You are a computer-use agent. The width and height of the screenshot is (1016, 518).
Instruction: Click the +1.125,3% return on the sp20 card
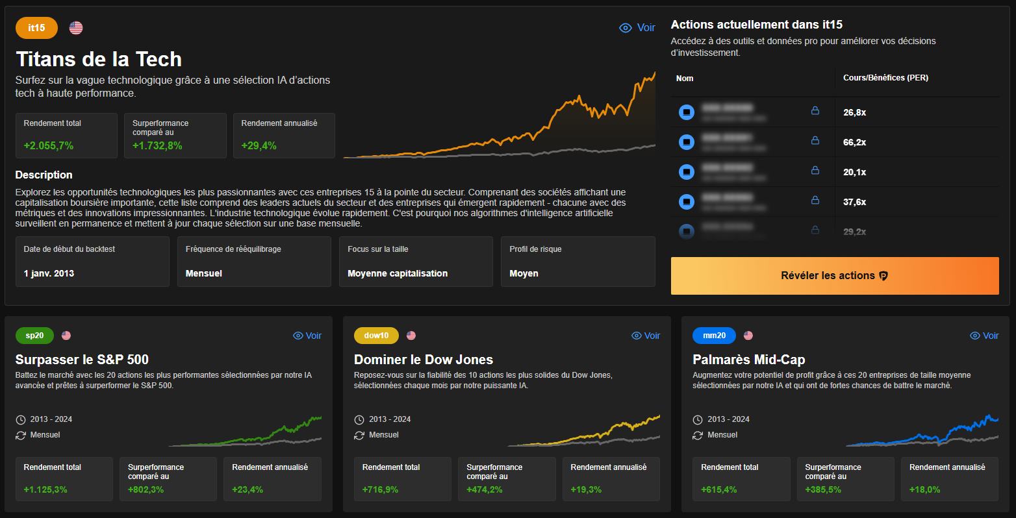[x=45, y=489]
